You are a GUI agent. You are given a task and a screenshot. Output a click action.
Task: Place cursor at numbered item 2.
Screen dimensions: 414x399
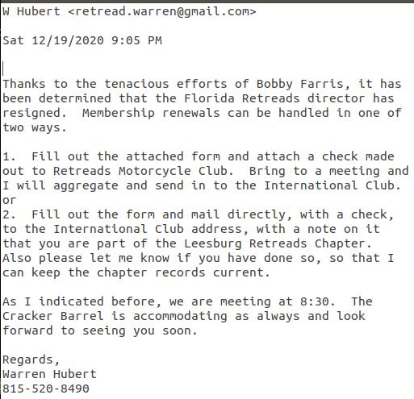(x=9, y=214)
